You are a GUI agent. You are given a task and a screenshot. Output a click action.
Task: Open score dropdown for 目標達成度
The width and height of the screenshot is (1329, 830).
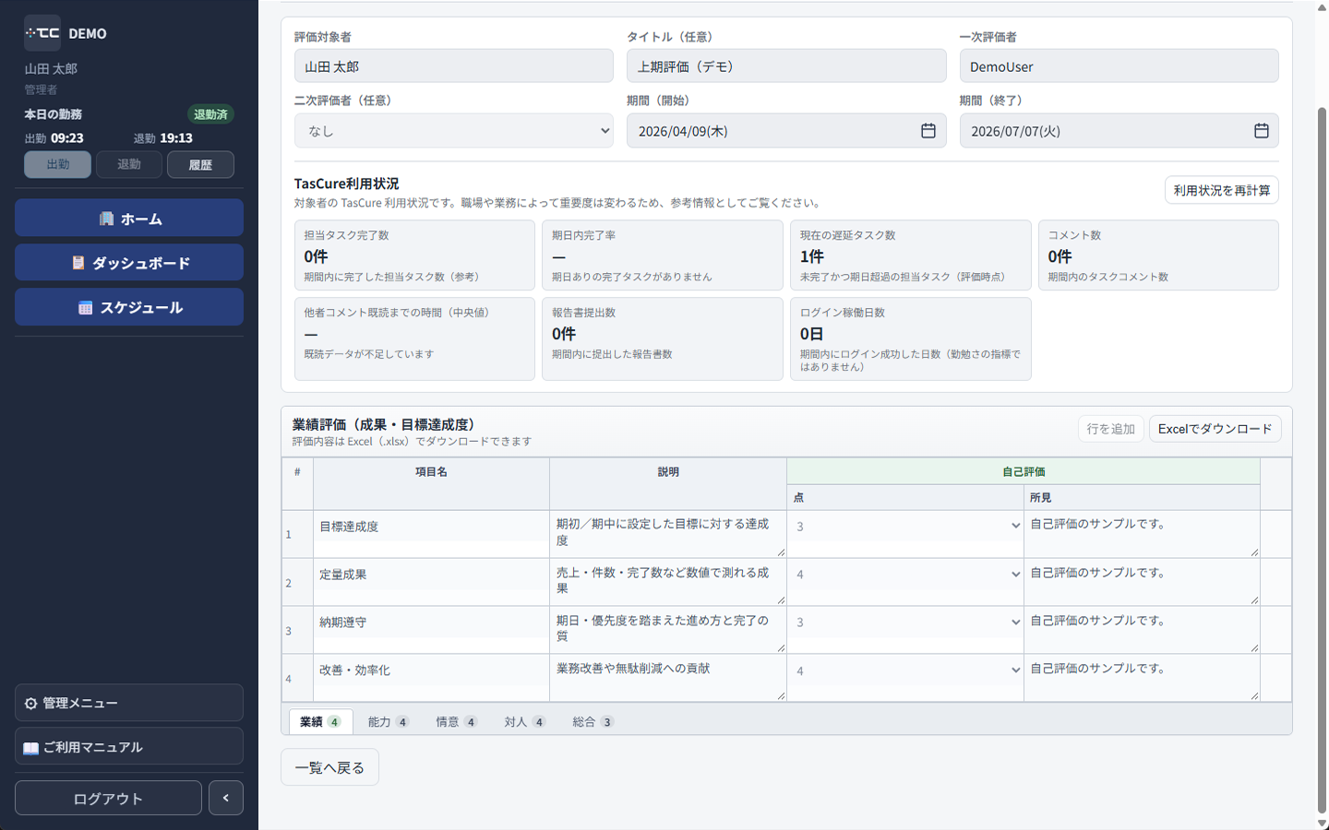tap(905, 527)
